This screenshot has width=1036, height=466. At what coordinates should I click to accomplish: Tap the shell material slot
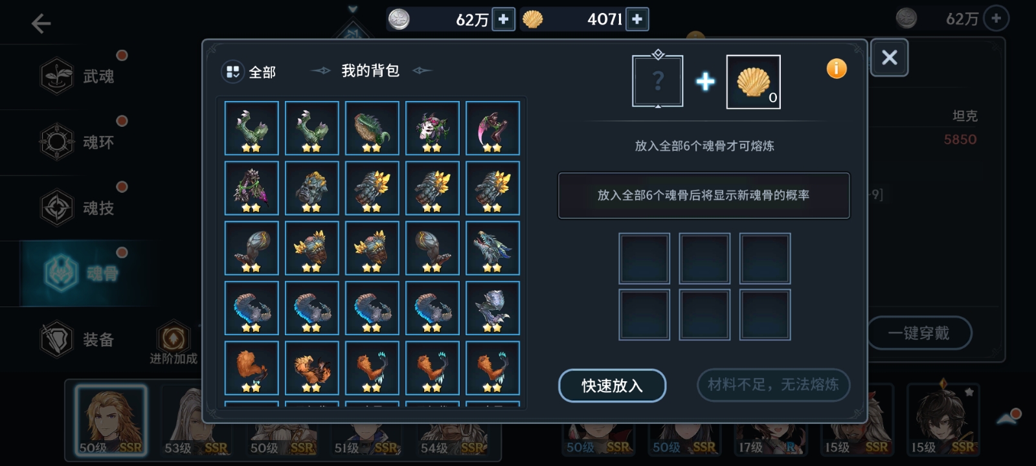pos(754,82)
